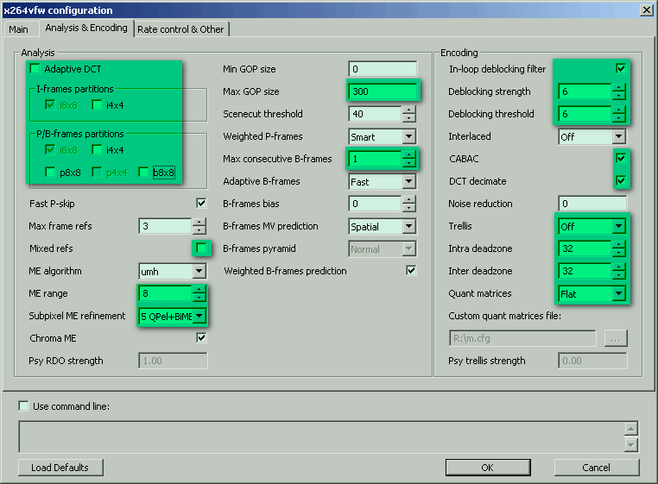Close the x264vfw configuration dialog
Viewport: 658px width, 484px height.
(646, 10)
